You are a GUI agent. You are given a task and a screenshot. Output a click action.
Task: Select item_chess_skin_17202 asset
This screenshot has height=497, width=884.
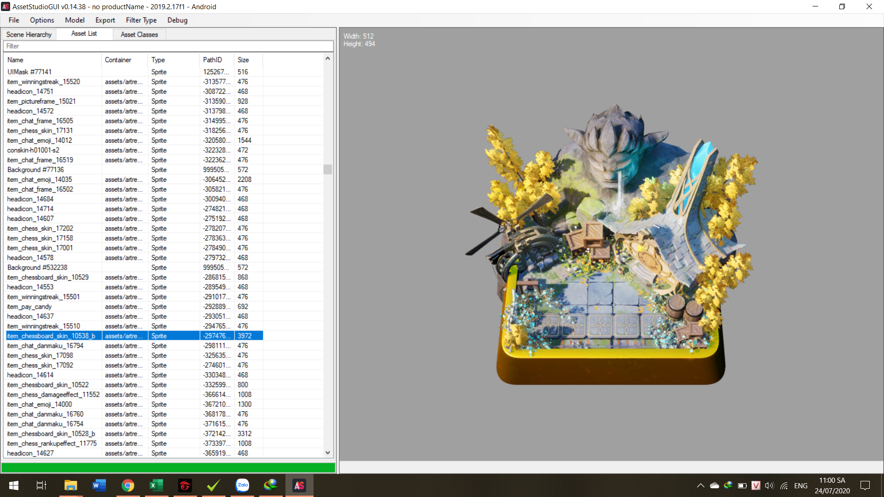pos(134,228)
